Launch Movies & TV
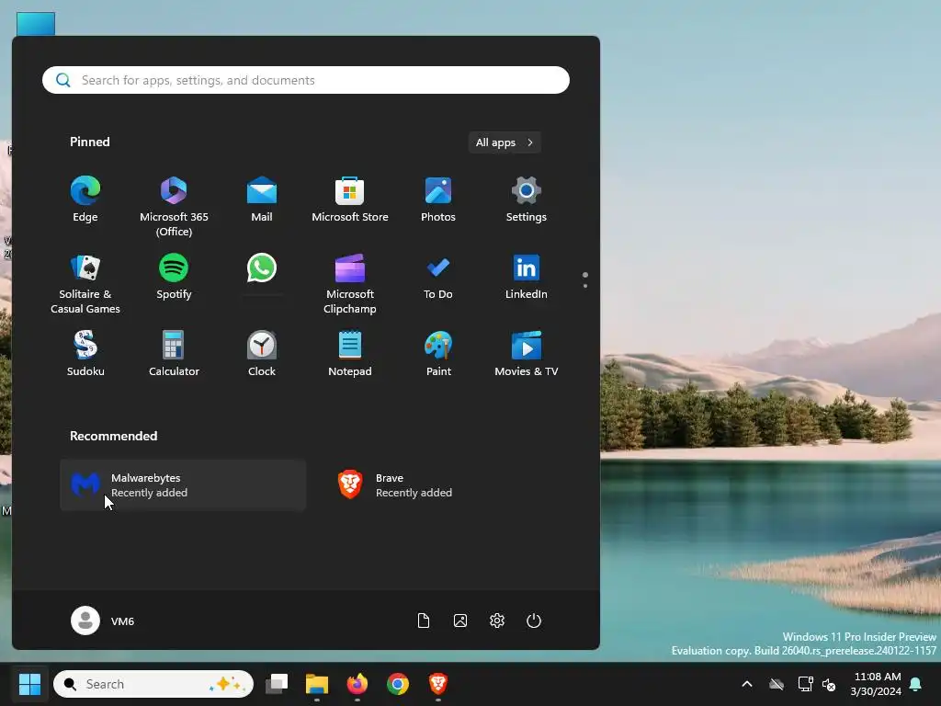The image size is (941, 706). [x=526, y=354]
